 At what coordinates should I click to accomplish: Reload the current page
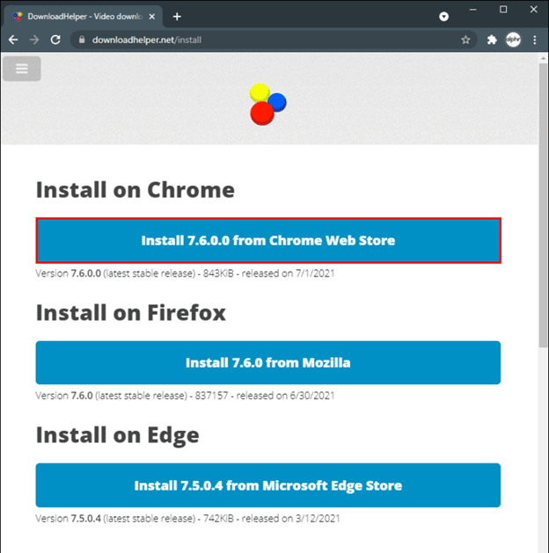pyautogui.click(x=55, y=40)
